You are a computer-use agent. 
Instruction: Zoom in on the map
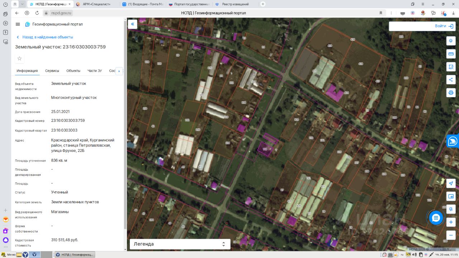click(451, 222)
